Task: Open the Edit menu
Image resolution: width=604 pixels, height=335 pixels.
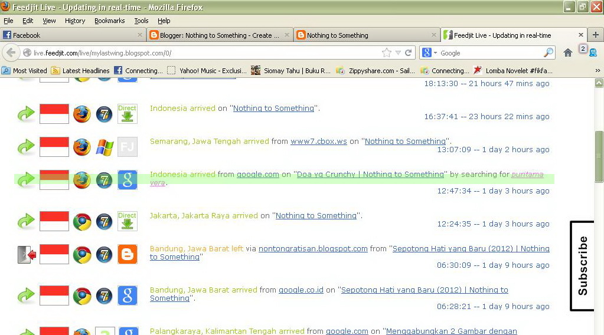Action: [x=28, y=21]
